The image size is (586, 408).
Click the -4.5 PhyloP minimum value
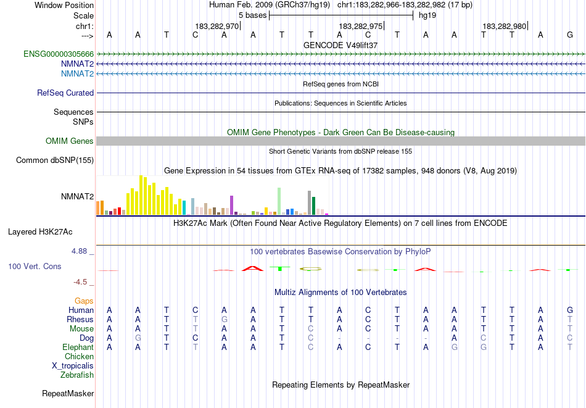click(80, 282)
